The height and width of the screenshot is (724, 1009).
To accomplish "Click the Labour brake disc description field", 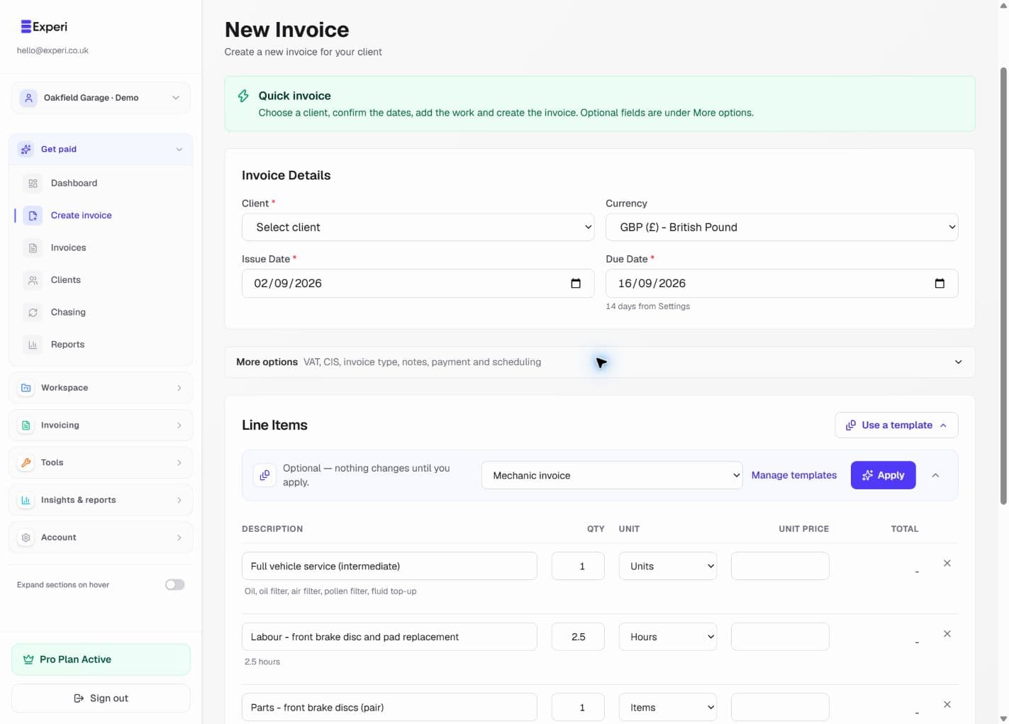I will [x=389, y=637].
